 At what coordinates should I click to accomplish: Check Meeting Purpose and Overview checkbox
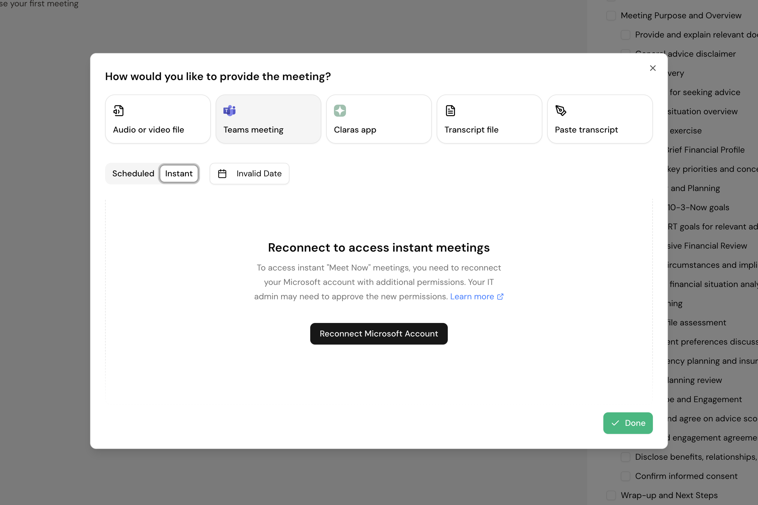click(611, 16)
